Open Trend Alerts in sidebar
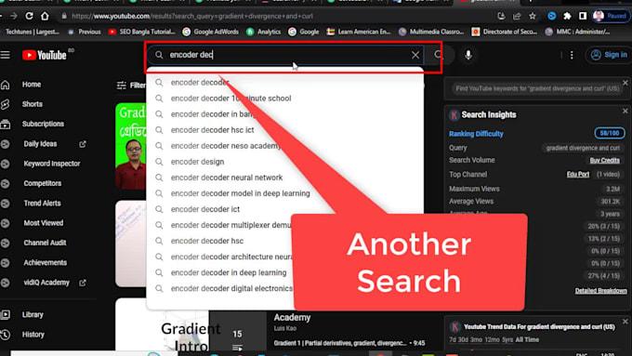 tap(42, 204)
